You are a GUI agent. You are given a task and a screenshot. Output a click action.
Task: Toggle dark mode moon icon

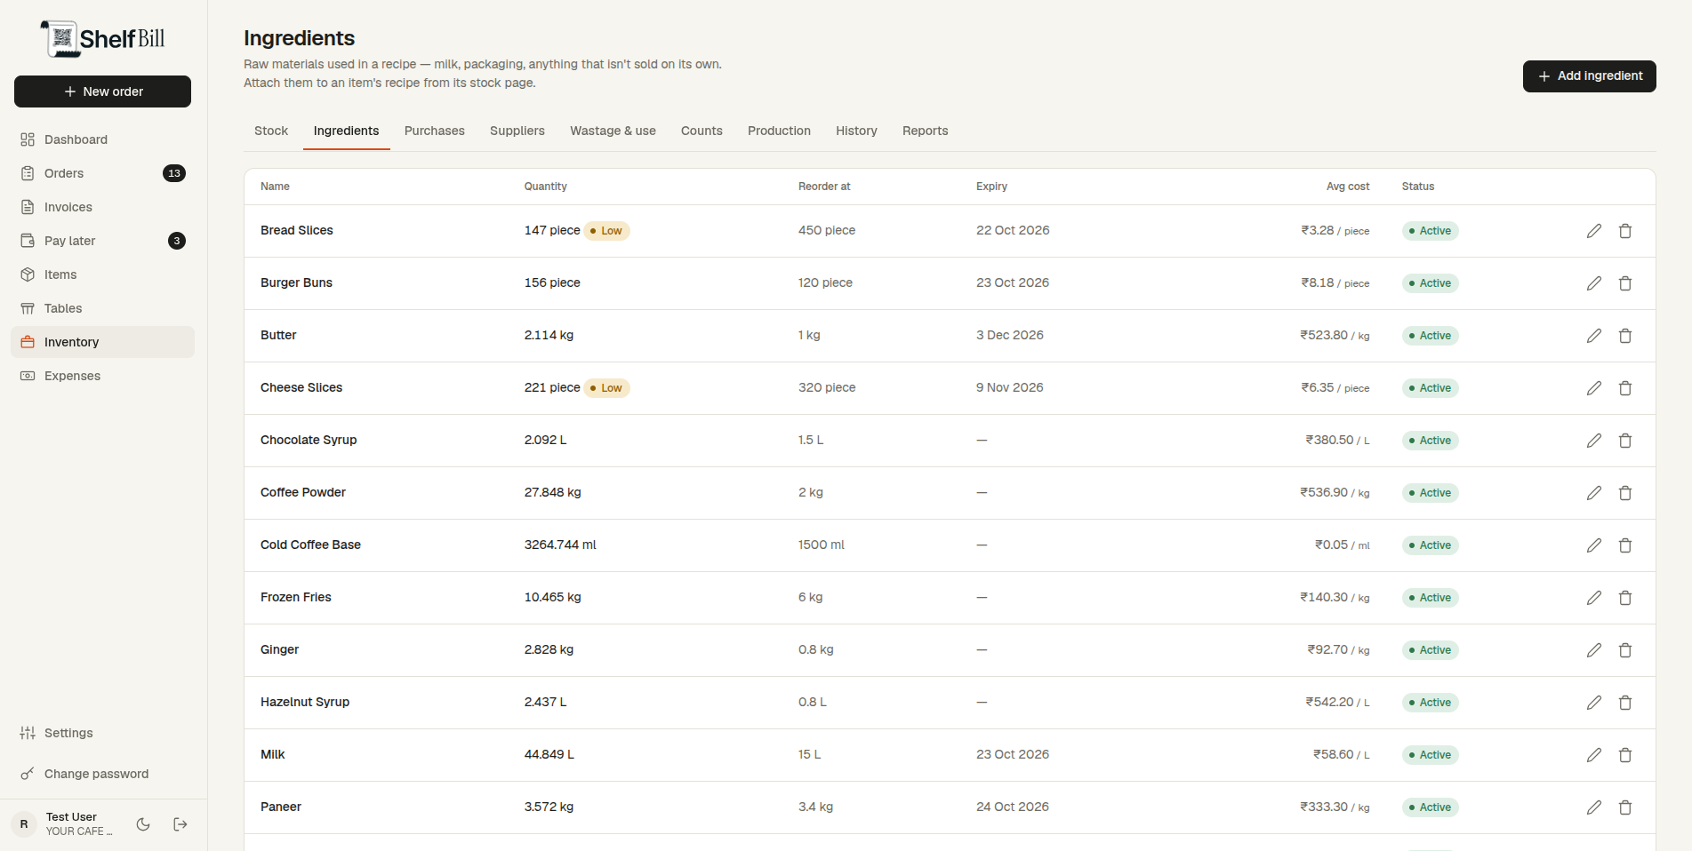(143, 824)
